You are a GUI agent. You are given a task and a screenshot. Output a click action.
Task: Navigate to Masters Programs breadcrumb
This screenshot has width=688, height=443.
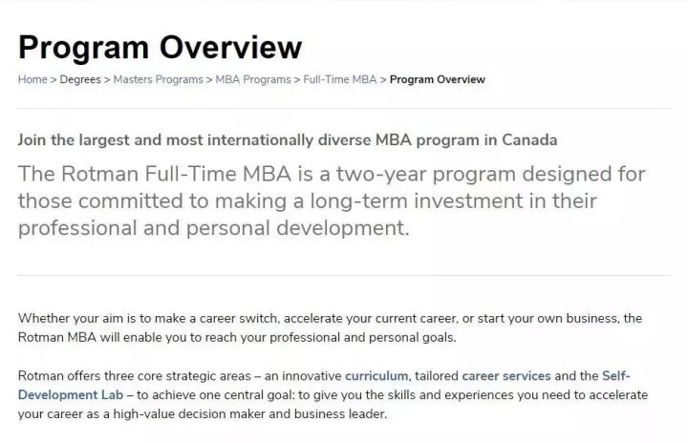click(159, 79)
